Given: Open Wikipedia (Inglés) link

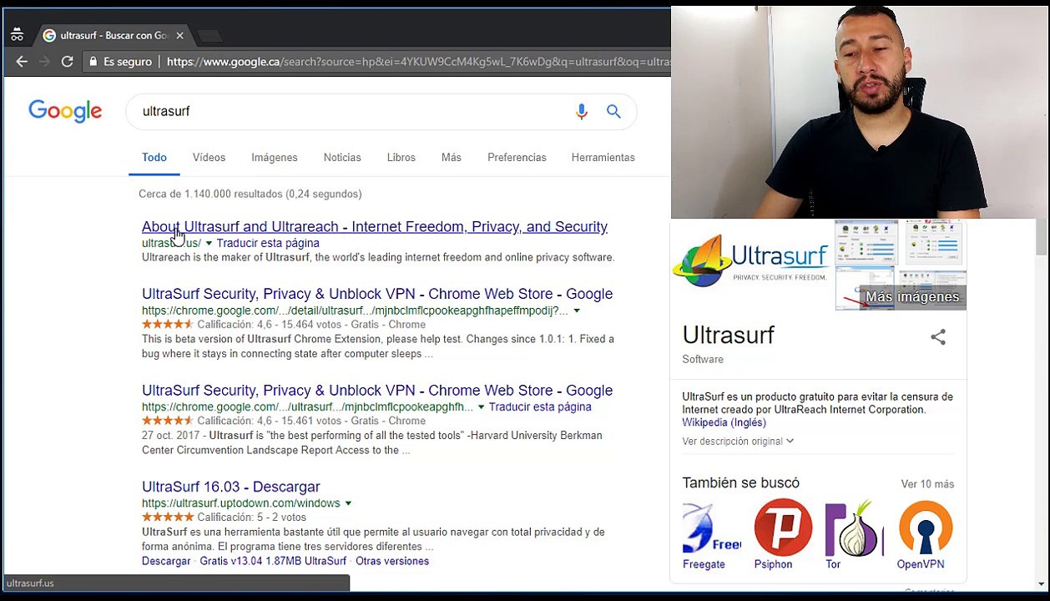Looking at the screenshot, I should (x=724, y=422).
